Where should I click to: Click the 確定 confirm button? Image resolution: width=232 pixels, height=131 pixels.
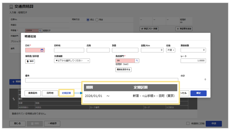(x=199, y=93)
